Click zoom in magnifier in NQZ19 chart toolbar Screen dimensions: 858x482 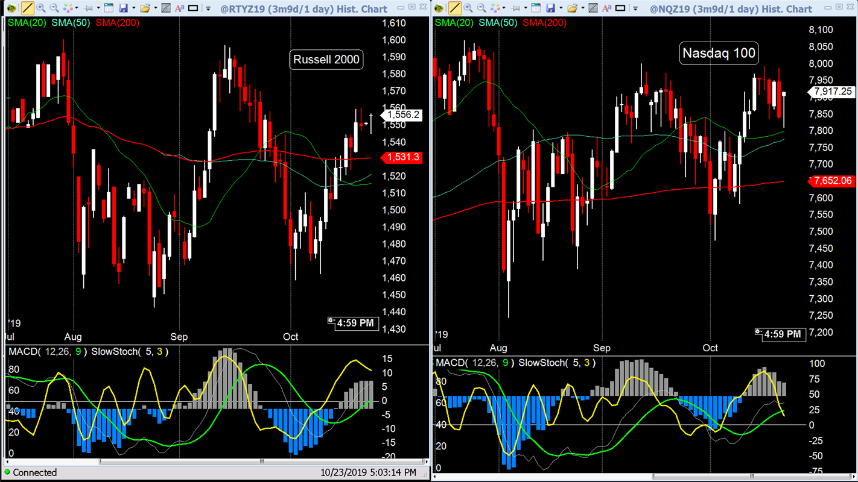468,8
